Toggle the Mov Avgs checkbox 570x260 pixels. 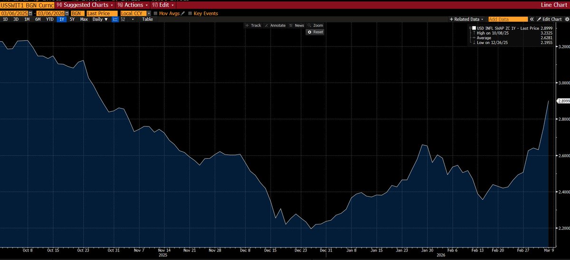[155, 13]
